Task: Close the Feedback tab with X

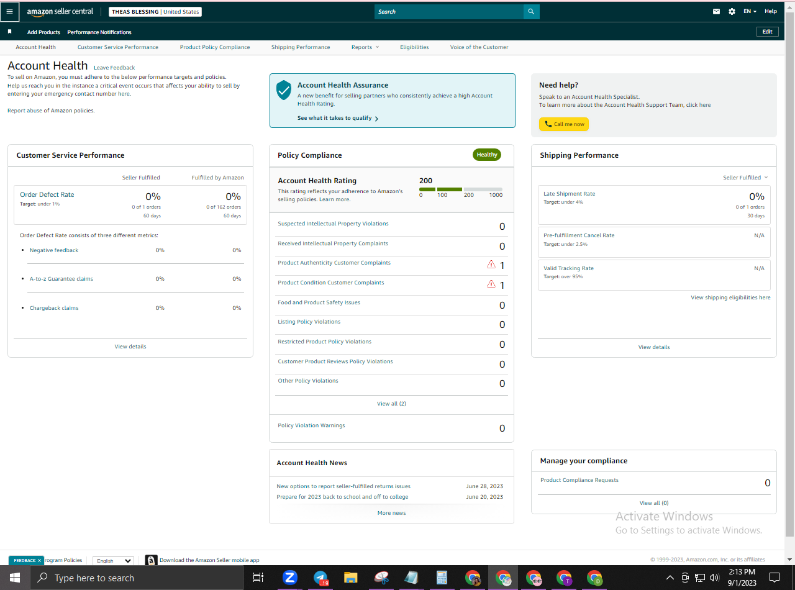Action: [39, 560]
